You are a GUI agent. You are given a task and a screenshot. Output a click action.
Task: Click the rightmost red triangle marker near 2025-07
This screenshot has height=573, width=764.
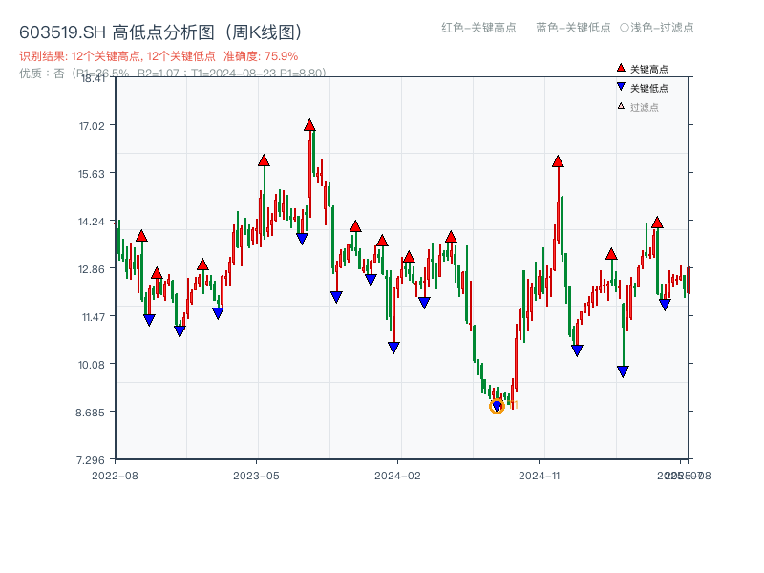click(x=657, y=224)
